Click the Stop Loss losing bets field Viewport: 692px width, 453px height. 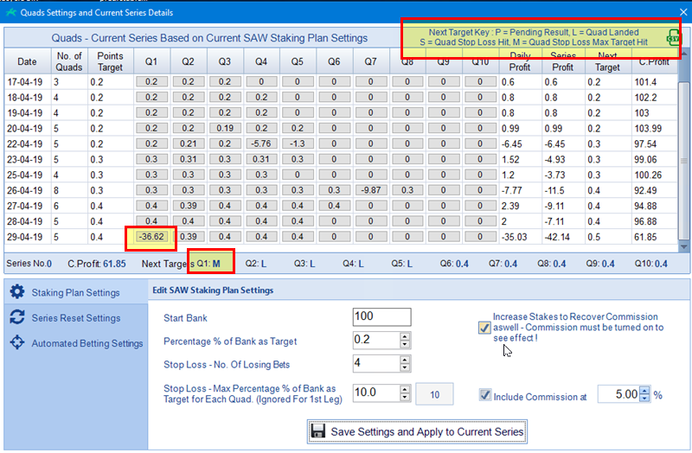[x=376, y=363]
